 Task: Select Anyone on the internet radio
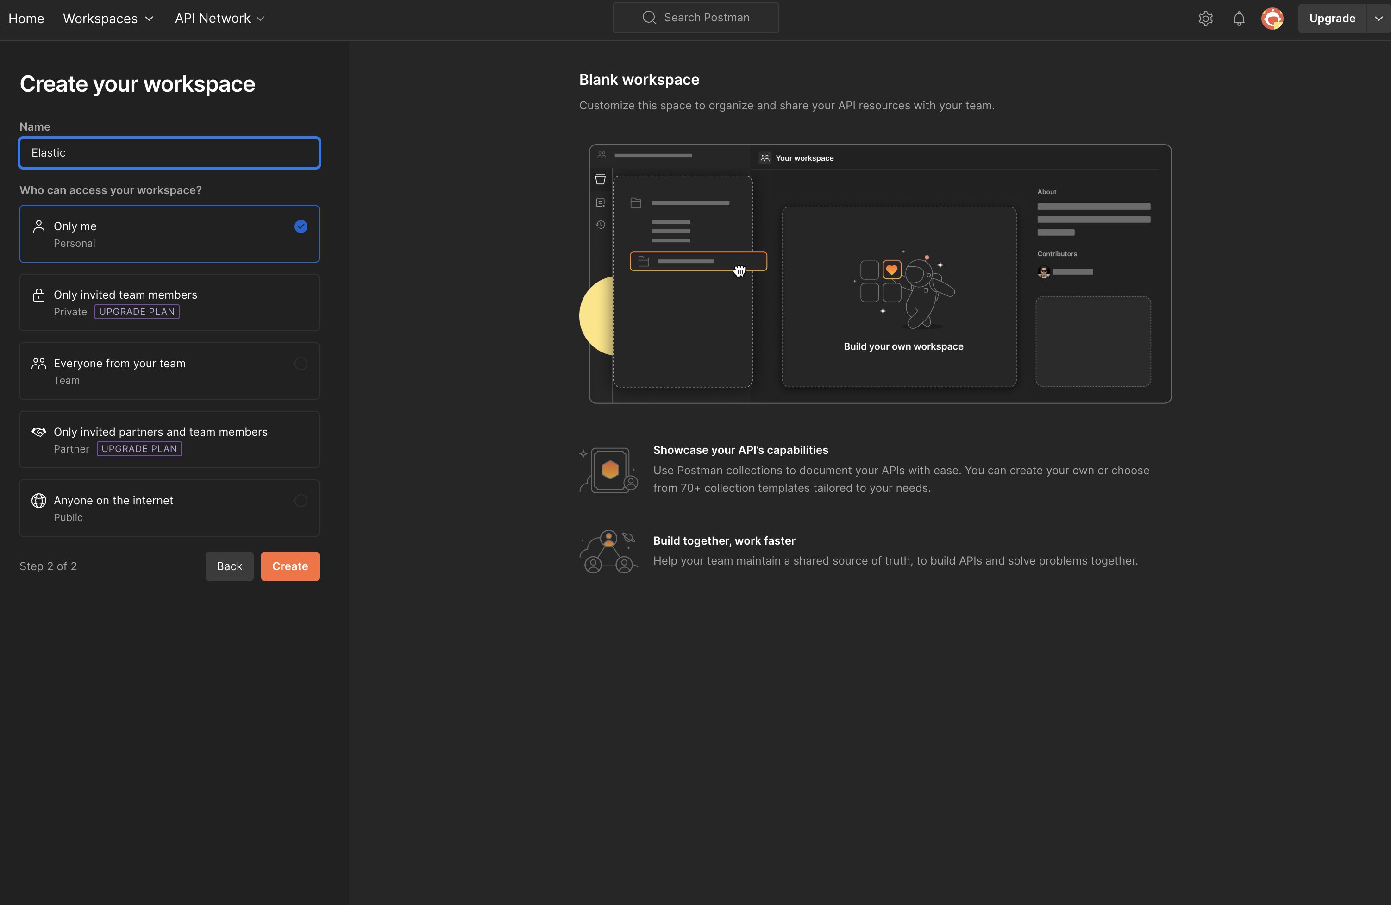[x=301, y=501]
